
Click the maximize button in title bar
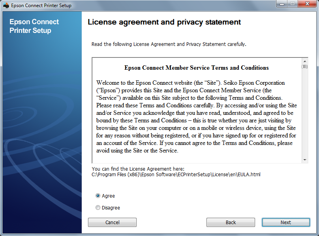[293, 4]
